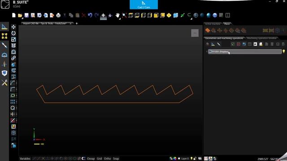Select the drawing triangle tool in left sidebar
Screen dimensions: 287x161
4,27
